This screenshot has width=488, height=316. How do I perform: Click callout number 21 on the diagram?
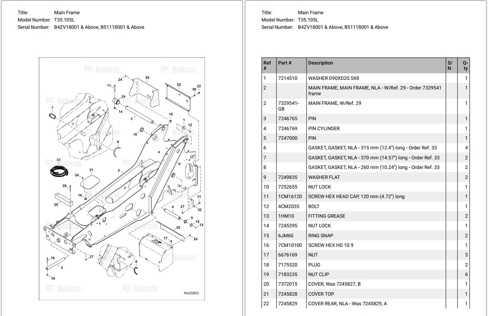click(x=91, y=170)
